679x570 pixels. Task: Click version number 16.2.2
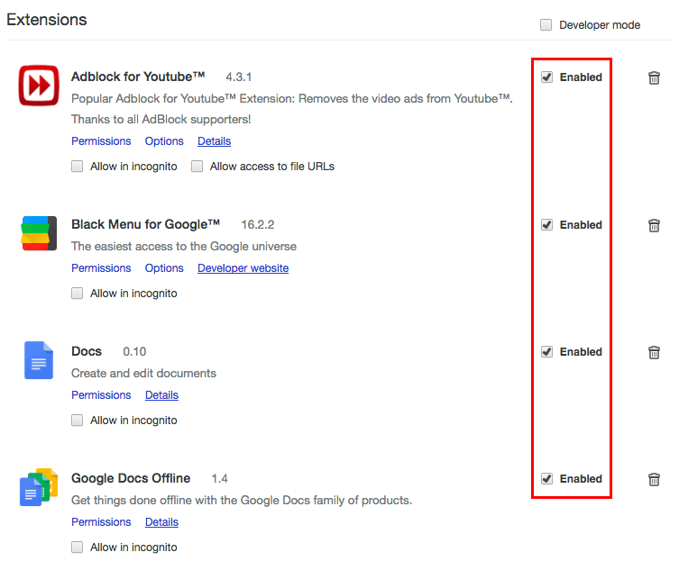coord(258,225)
